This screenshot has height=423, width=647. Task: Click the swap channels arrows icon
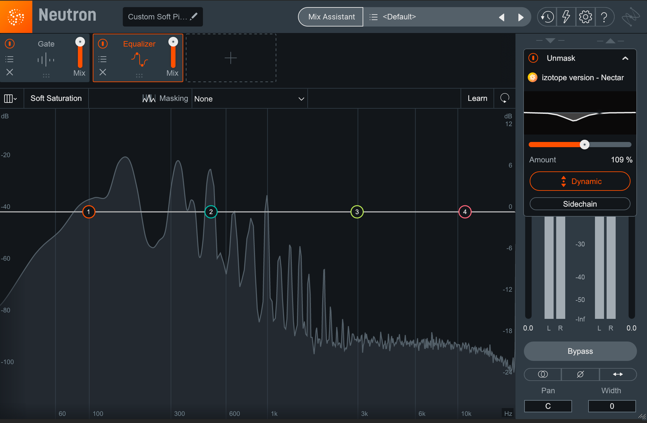tap(618, 374)
